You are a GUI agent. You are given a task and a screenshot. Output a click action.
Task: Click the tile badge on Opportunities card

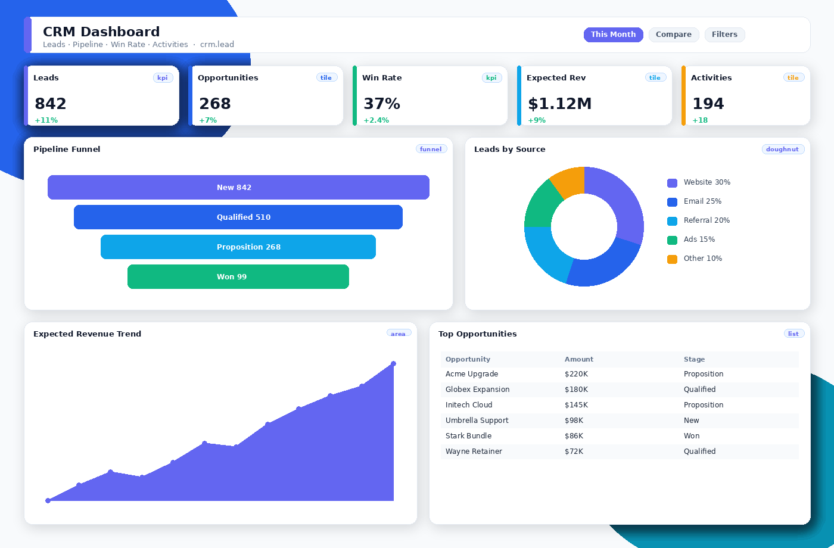pos(326,77)
